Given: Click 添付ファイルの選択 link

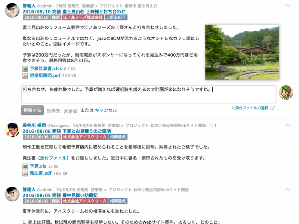Looking at the screenshot, I should point(252,108).
